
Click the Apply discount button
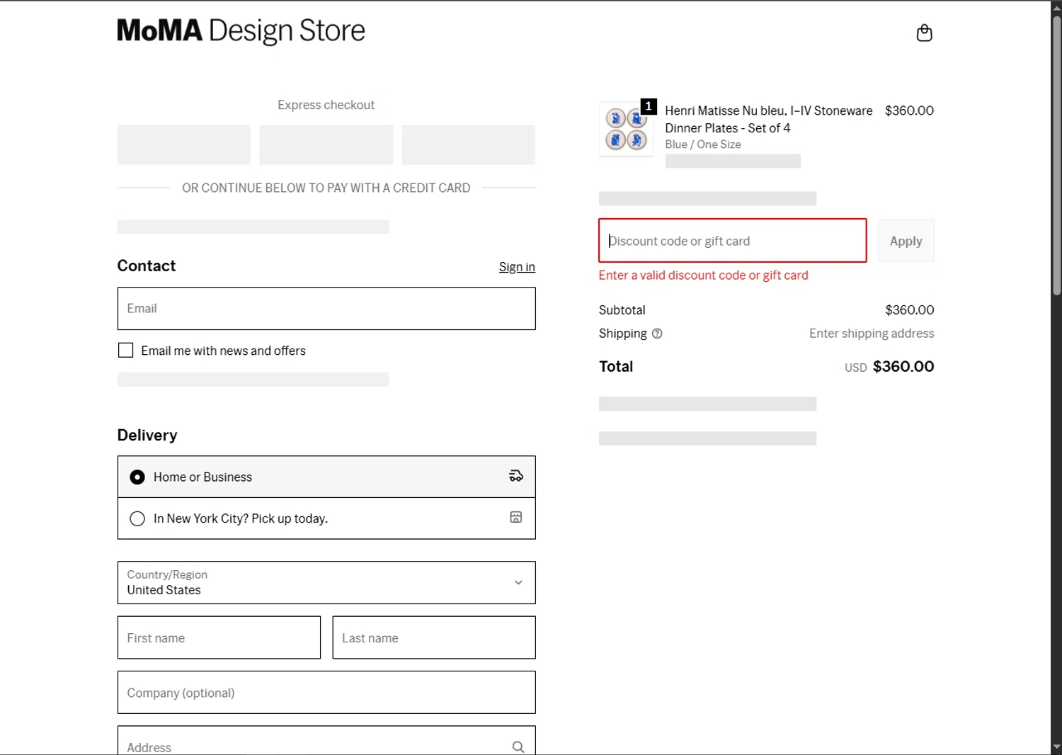coord(906,241)
